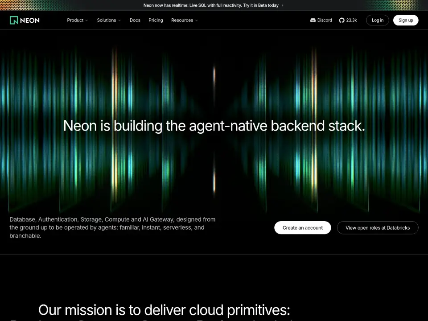Viewport: 428px width, 321px height.
Task: Click the NEON wordmark
Action: 30,21
